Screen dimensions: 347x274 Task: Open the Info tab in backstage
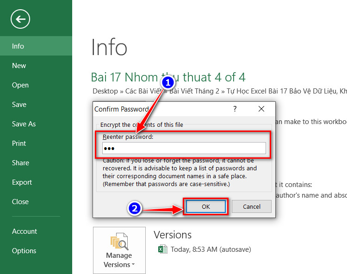[x=36, y=46]
